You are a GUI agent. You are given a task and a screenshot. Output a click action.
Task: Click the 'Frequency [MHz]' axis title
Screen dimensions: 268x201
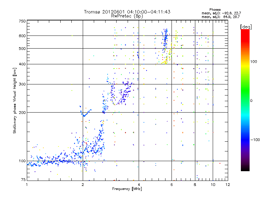pyautogui.click(x=127, y=189)
